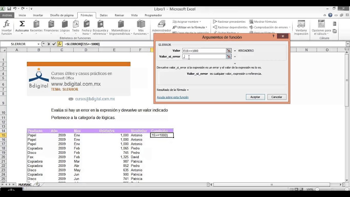Click Rastrear precedentes in the ribbon
350x197 pixels.
(229, 22)
